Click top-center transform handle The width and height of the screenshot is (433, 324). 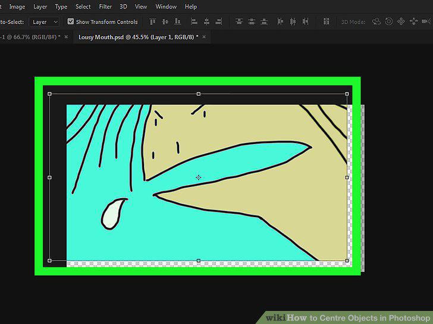tap(198, 94)
